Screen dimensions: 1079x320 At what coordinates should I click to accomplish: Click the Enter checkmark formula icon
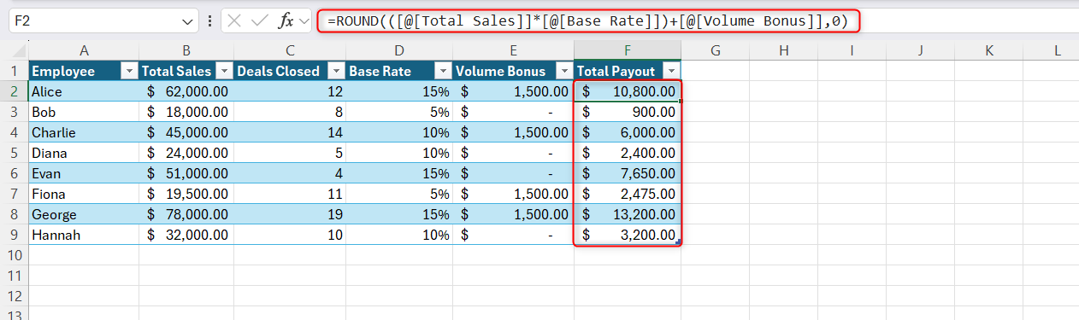(260, 21)
